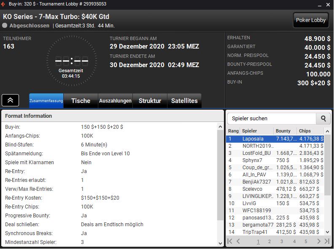Sort list by Bounty column header
The height and width of the screenshot is (249, 334).
[285, 131]
